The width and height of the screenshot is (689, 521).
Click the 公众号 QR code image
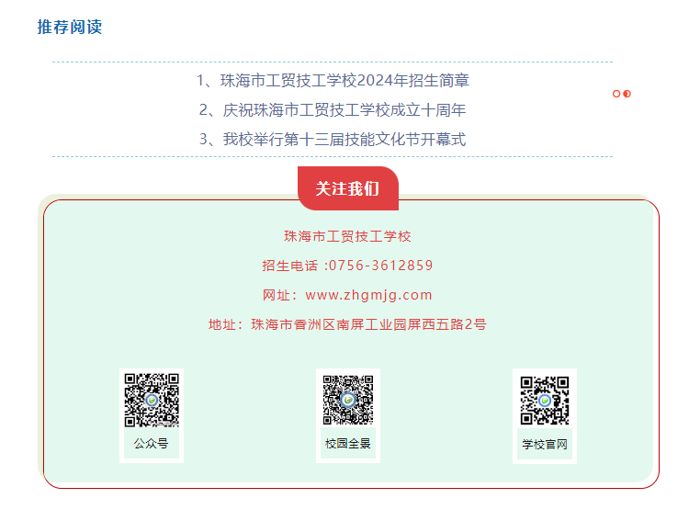tap(152, 400)
